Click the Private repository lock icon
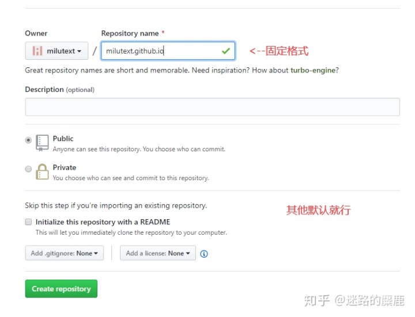Image resolution: width=415 pixels, height=317 pixels. click(42, 171)
